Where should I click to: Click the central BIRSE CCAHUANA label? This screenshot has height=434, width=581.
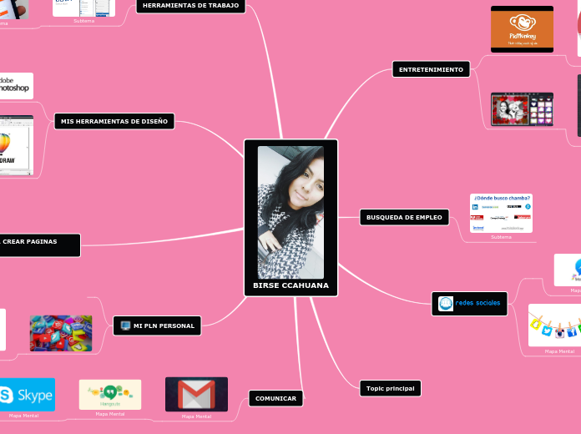[x=290, y=285]
